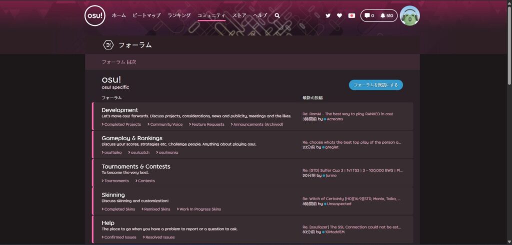Open the Work In Progress Skins subforum
512x245 pixels.
coord(199,209)
